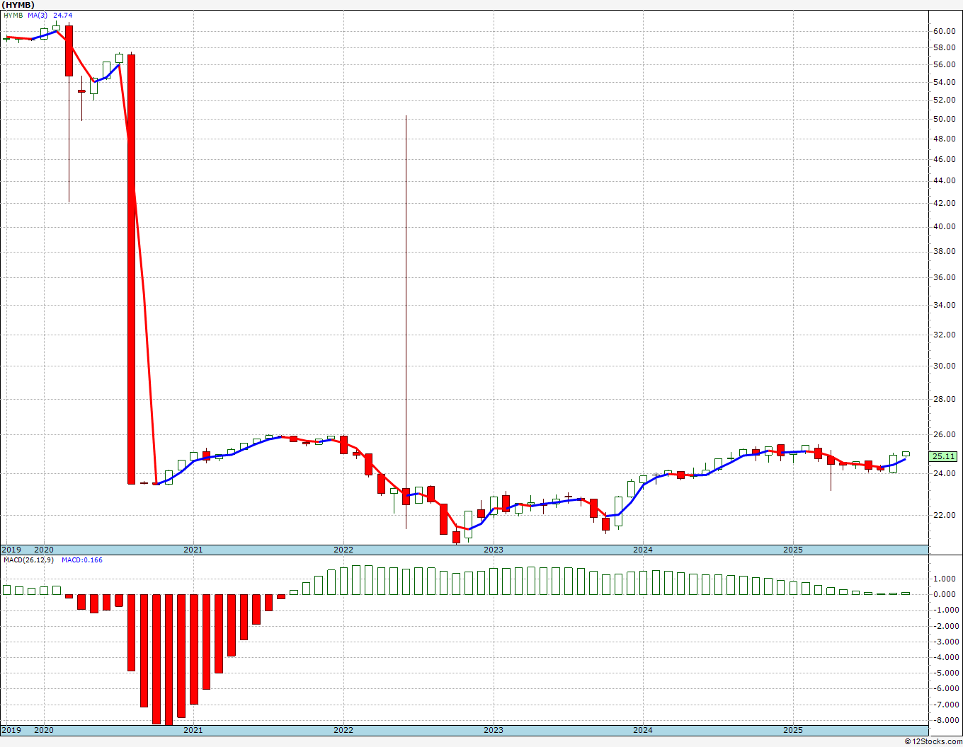Screen dimensions: 963x747
Task: Click the MA(3) indicator label
Action: (x=38, y=16)
